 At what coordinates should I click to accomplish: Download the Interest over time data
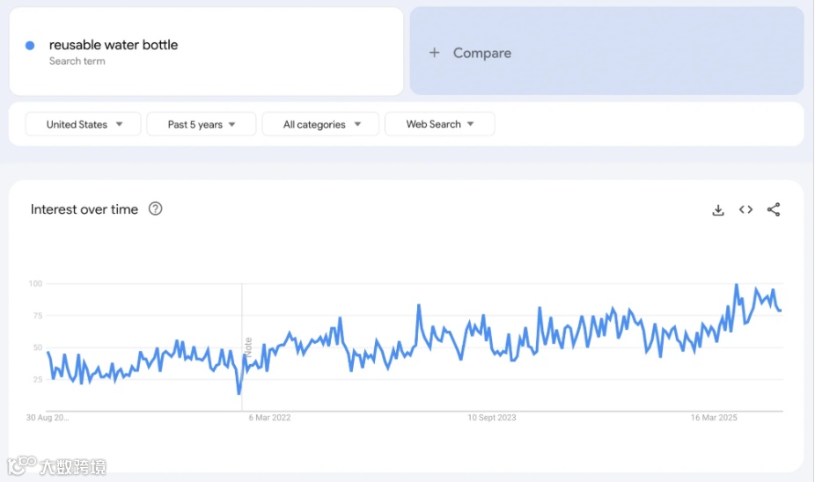718,209
